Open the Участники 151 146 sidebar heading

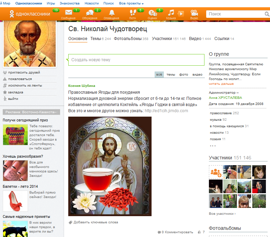(230, 158)
